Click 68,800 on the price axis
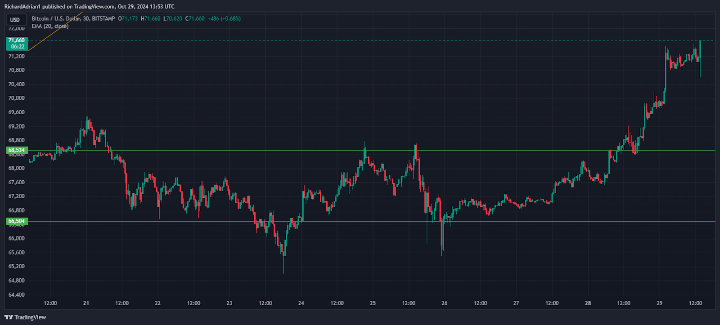Image resolution: width=720 pixels, height=325 pixels. pyautogui.click(x=17, y=140)
